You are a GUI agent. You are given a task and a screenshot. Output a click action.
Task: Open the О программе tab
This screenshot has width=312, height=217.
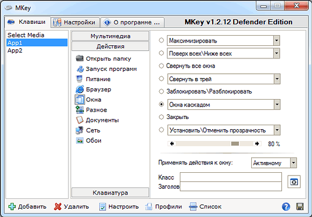pyautogui.click(x=132, y=22)
